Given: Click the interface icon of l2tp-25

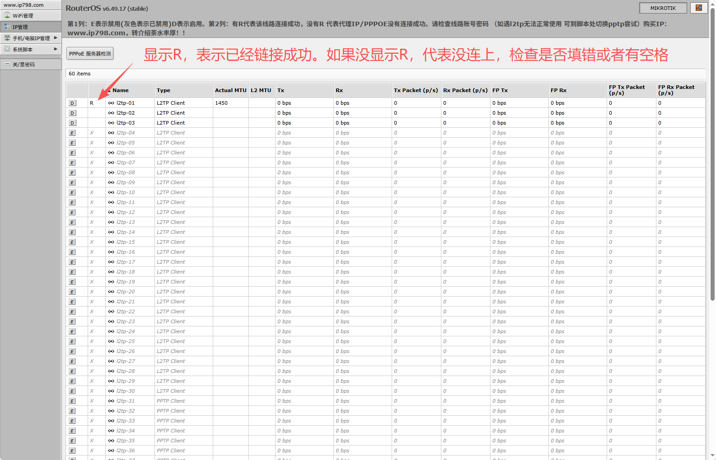Looking at the screenshot, I should 111,341.
